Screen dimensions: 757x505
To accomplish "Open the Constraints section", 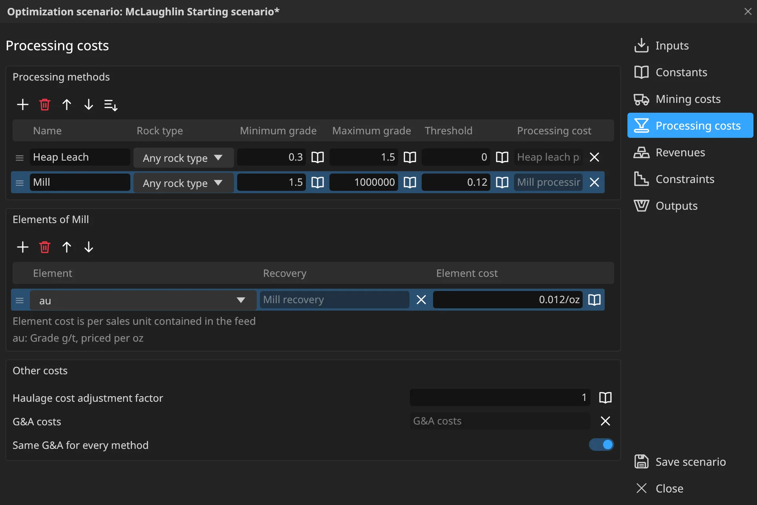I will point(690,179).
